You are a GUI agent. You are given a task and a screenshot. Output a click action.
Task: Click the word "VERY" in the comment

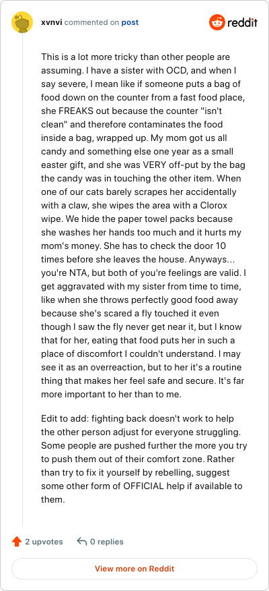[x=153, y=165]
